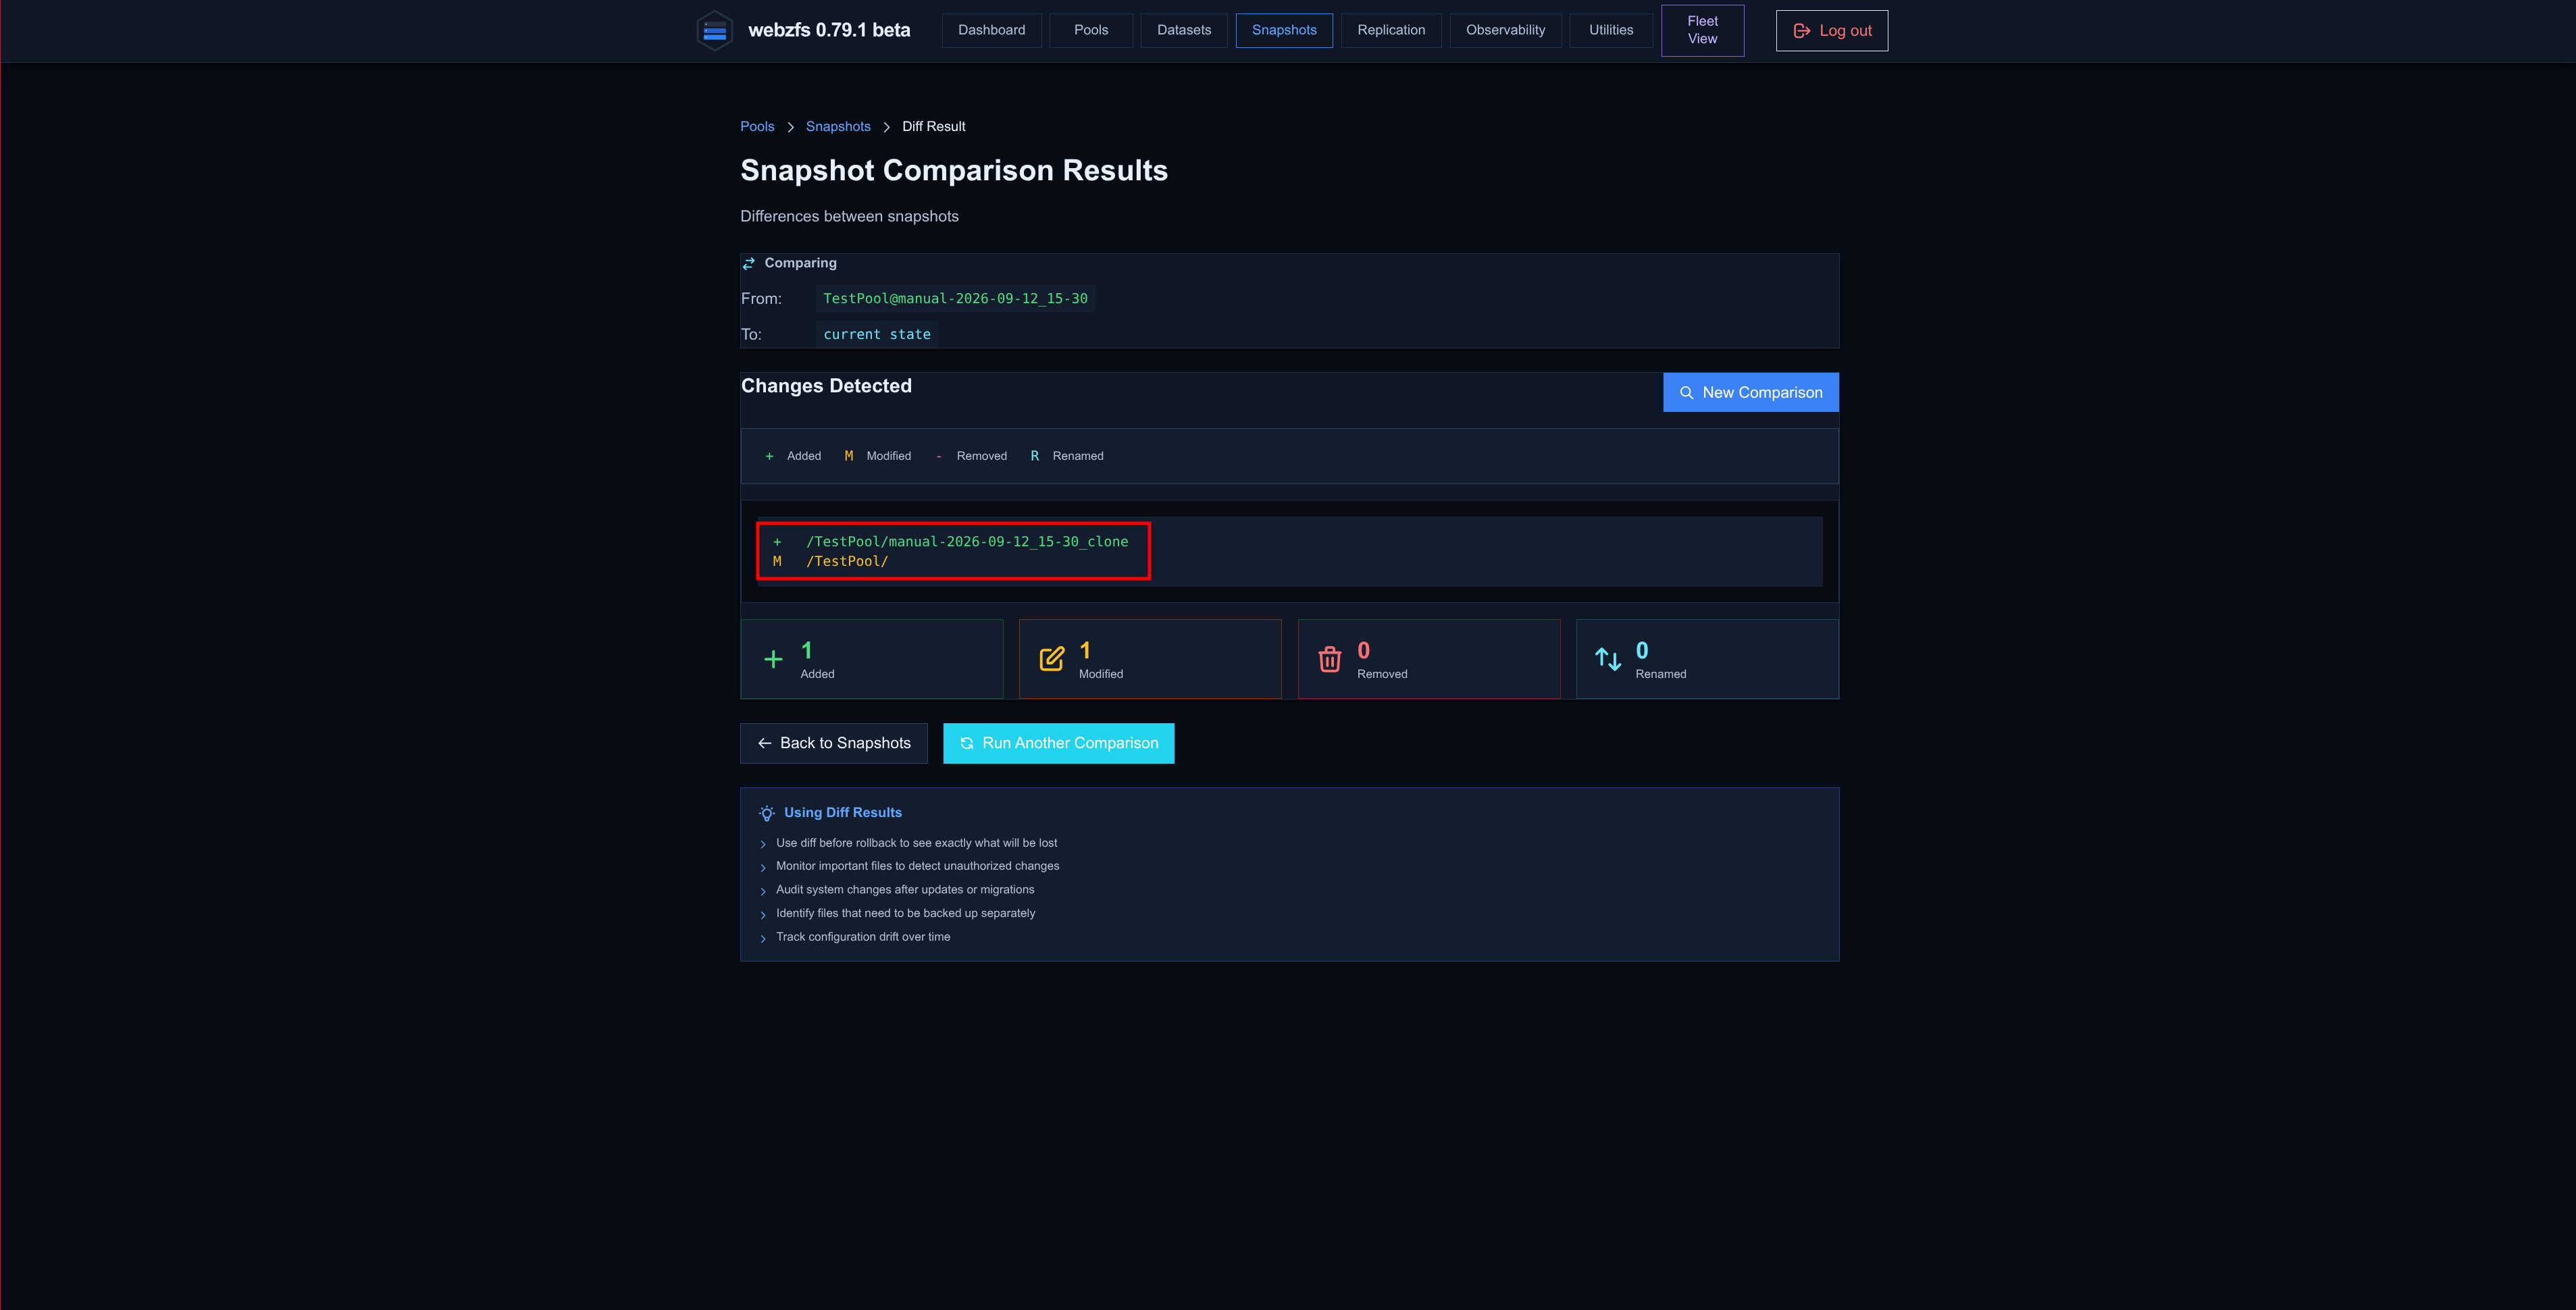This screenshot has width=2576, height=1310.
Task: Click the green plus Added icon
Action: [773, 659]
